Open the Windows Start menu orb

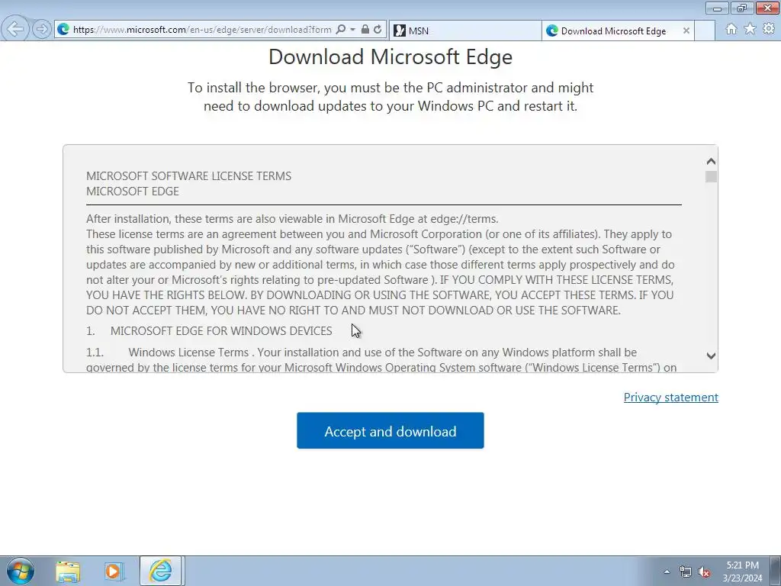[x=21, y=571]
